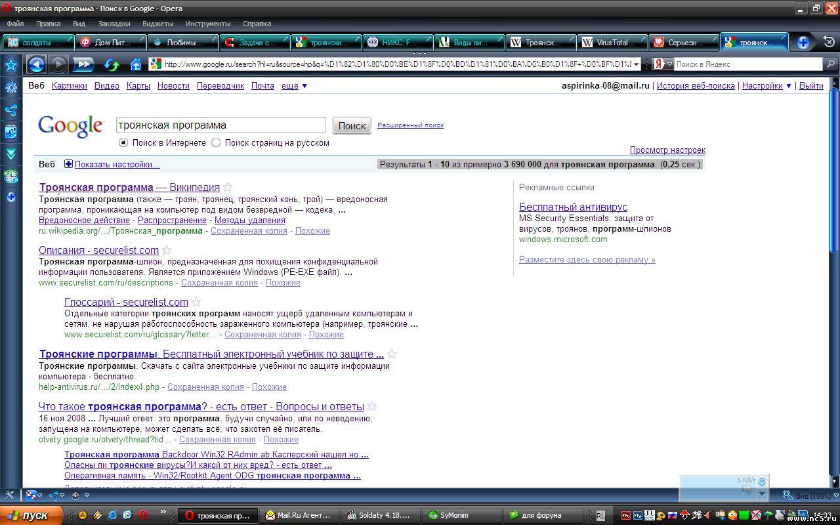Open the Файл menu
Image resolution: width=840 pixels, height=525 pixels.
pyautogui.click(x=15, y=24)
